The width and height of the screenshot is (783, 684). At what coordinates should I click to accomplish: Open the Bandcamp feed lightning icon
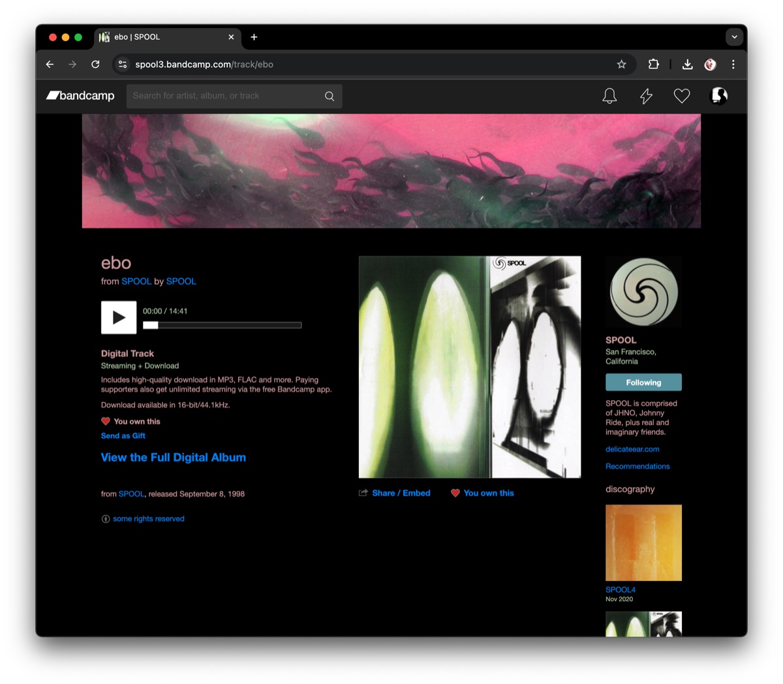646,96
